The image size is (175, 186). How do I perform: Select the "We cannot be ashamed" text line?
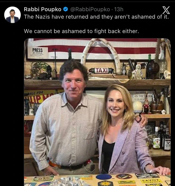pyautogui.click(x=81, y=31)
